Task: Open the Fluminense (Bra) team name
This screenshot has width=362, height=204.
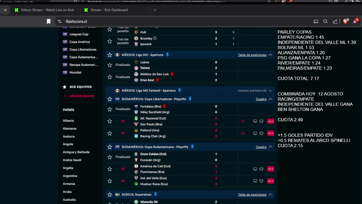Action: (x=152, y=172)
